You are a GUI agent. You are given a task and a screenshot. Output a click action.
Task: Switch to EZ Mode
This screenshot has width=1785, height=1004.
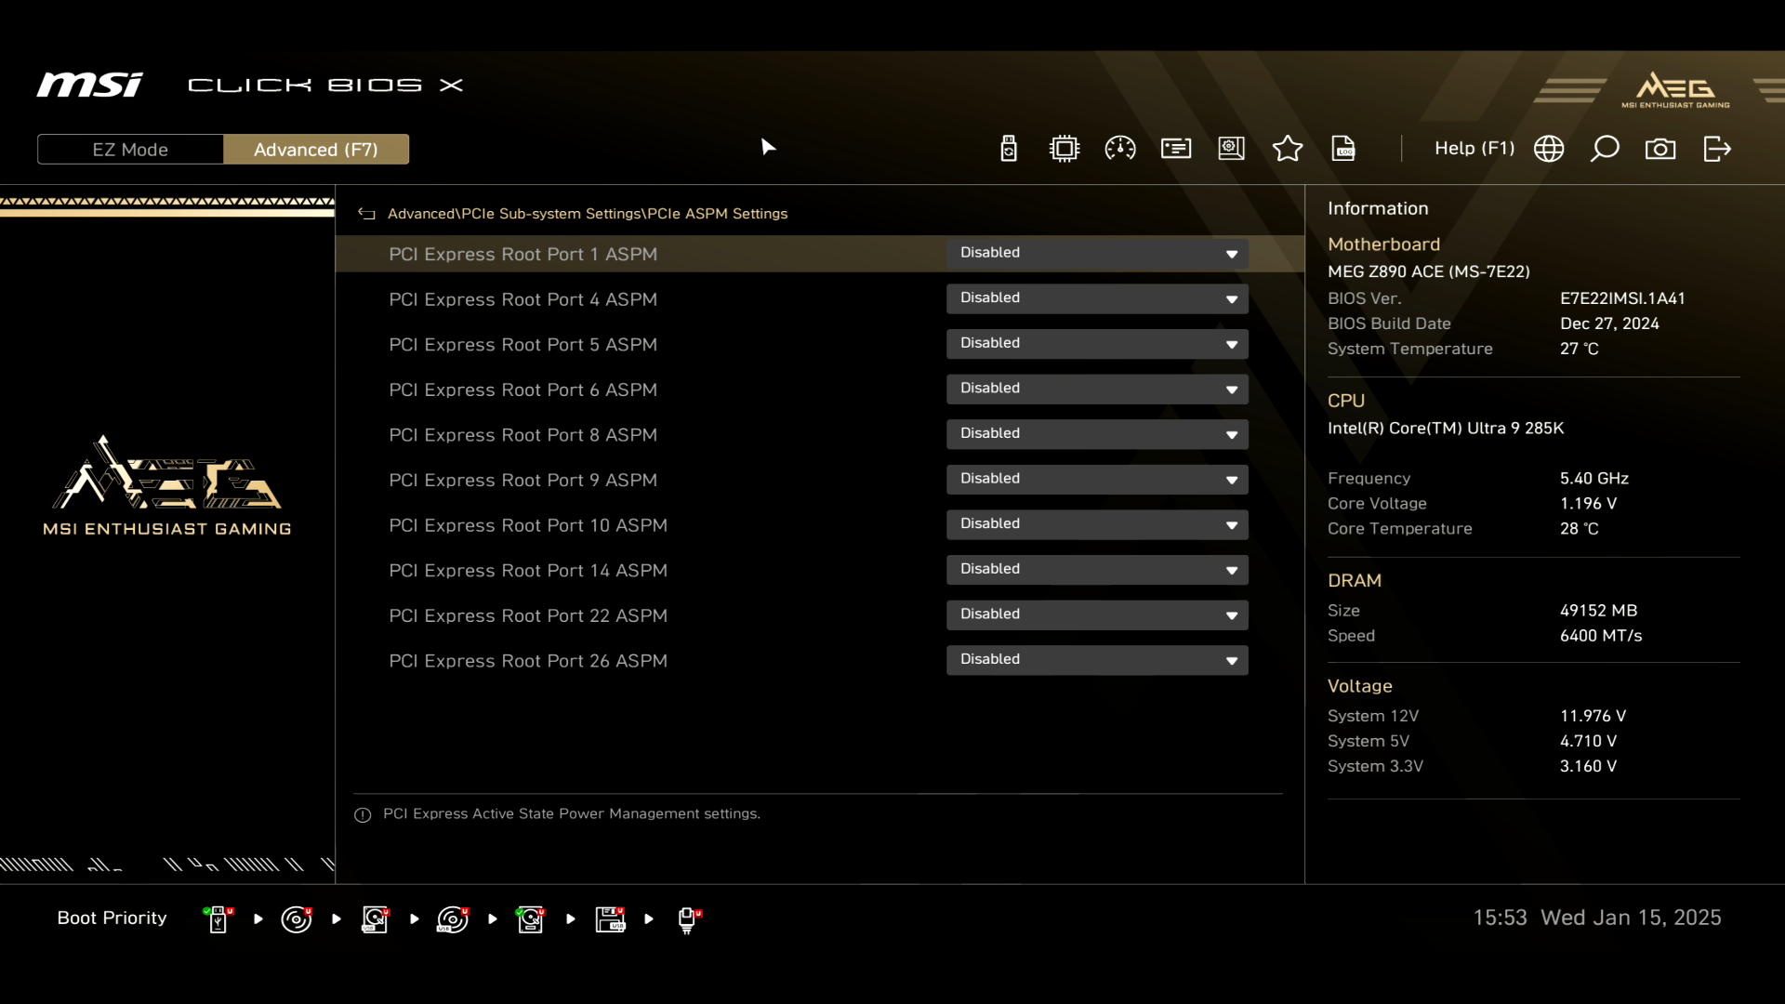coord(130,150)
